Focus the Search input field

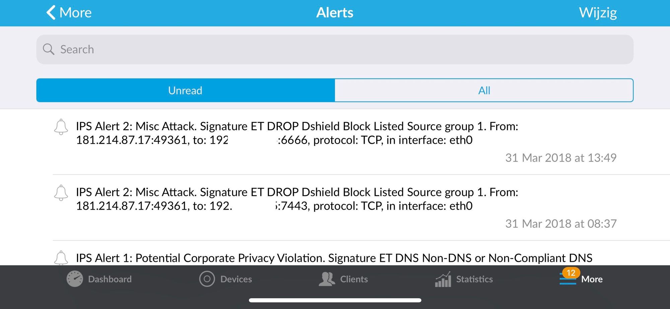tap(335, 49)
